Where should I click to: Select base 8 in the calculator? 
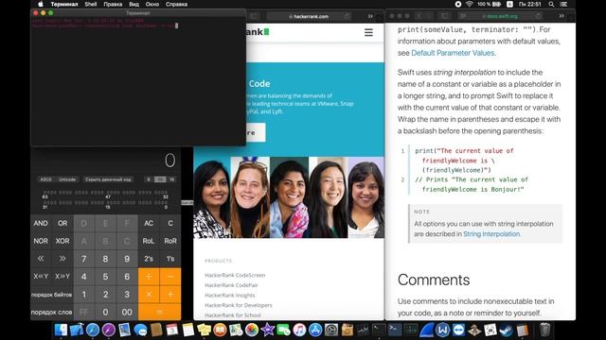coord(149,179)
